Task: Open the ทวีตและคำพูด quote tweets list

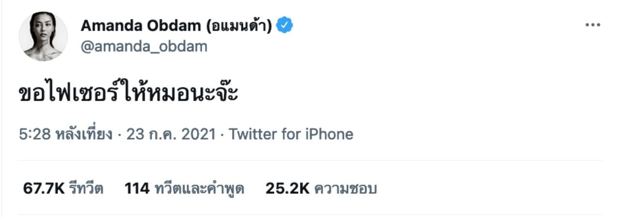Action: [199, 188]
